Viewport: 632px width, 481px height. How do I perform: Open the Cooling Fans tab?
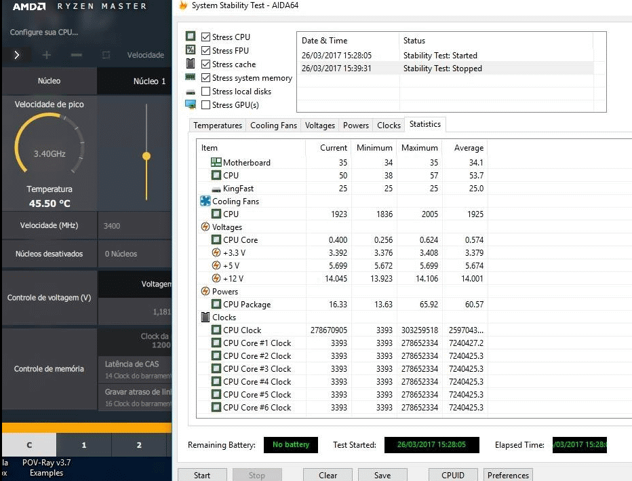point(273,126)
